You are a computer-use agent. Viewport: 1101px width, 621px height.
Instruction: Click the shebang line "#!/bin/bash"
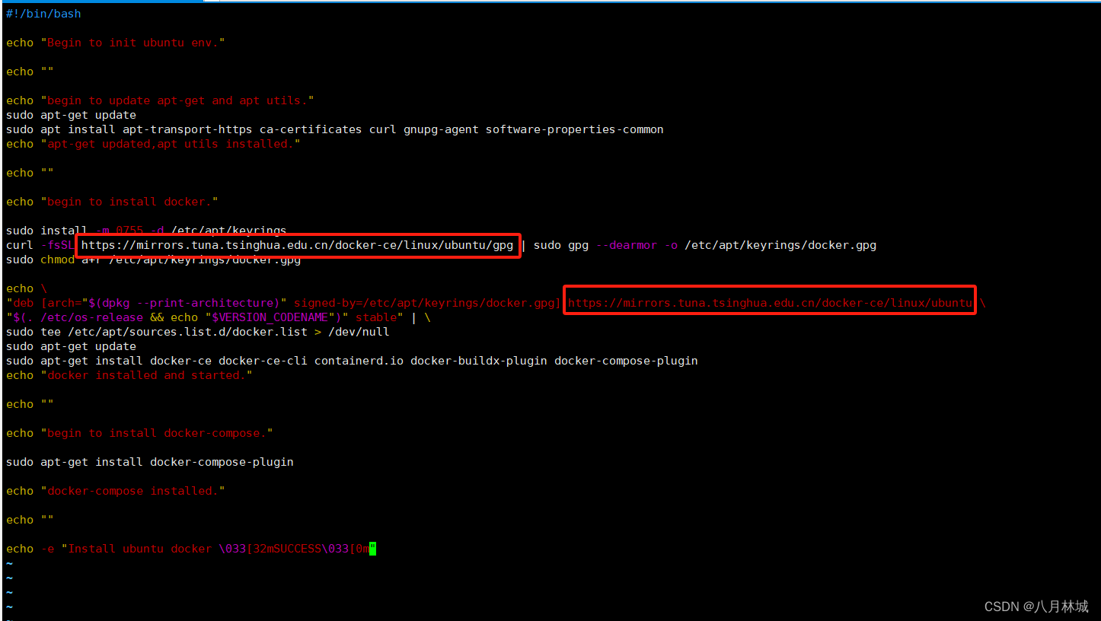coord(43,14)
